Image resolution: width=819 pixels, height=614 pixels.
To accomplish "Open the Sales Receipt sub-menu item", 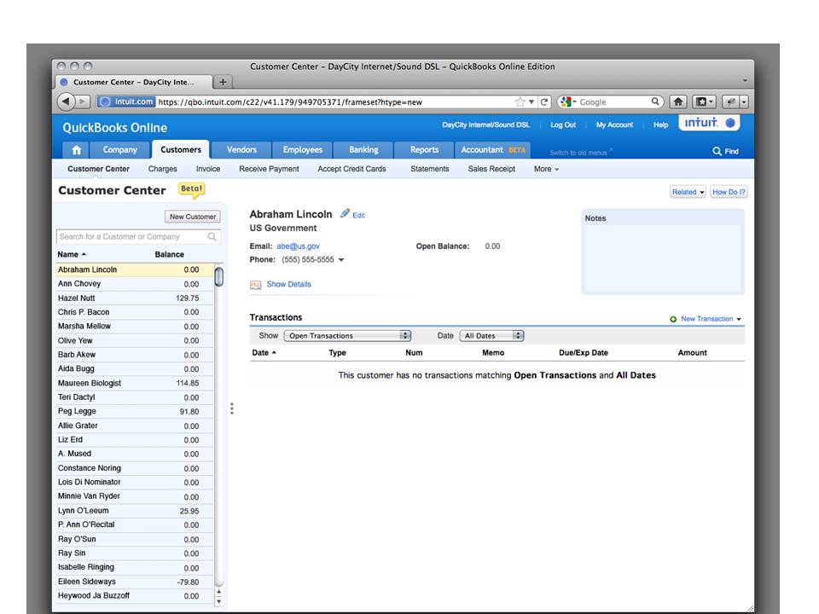I will pyautogui.click(x=491, y=169).
